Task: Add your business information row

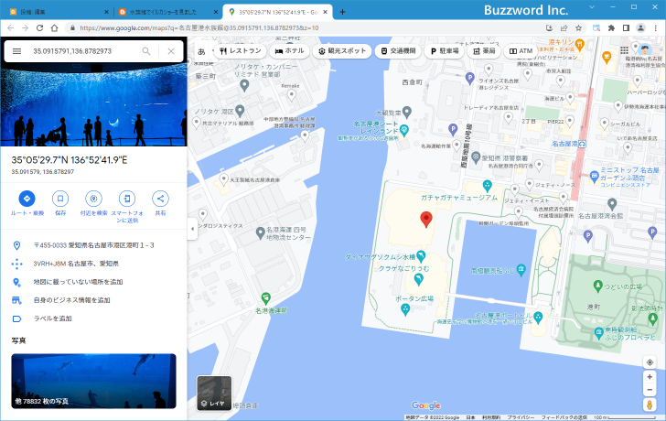Action: [93, 300]
